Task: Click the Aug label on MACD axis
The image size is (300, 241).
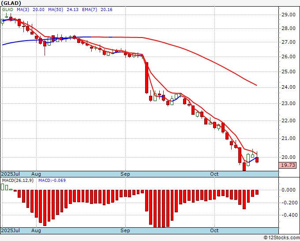Action: coord(36,230)
